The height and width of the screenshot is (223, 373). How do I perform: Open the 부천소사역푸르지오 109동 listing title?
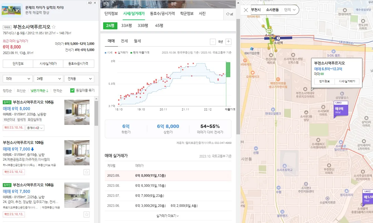tap(23, 143)
